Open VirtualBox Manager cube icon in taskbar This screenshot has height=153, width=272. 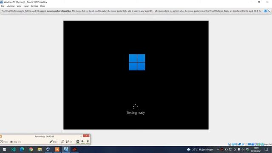pos(48,149)
